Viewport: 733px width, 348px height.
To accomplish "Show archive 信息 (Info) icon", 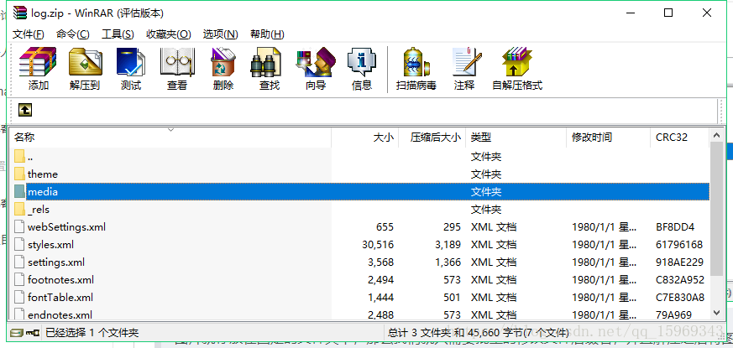I will click(x=362, y=69).
